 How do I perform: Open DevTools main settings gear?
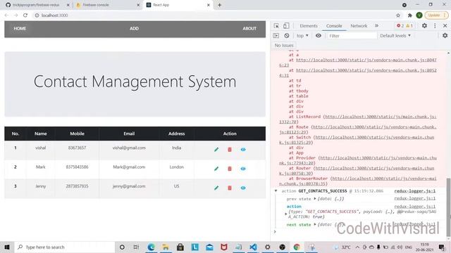[x=424, y=26]
